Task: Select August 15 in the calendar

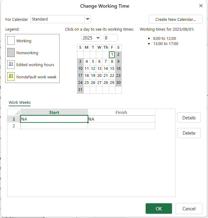Action: click(112, 69)
